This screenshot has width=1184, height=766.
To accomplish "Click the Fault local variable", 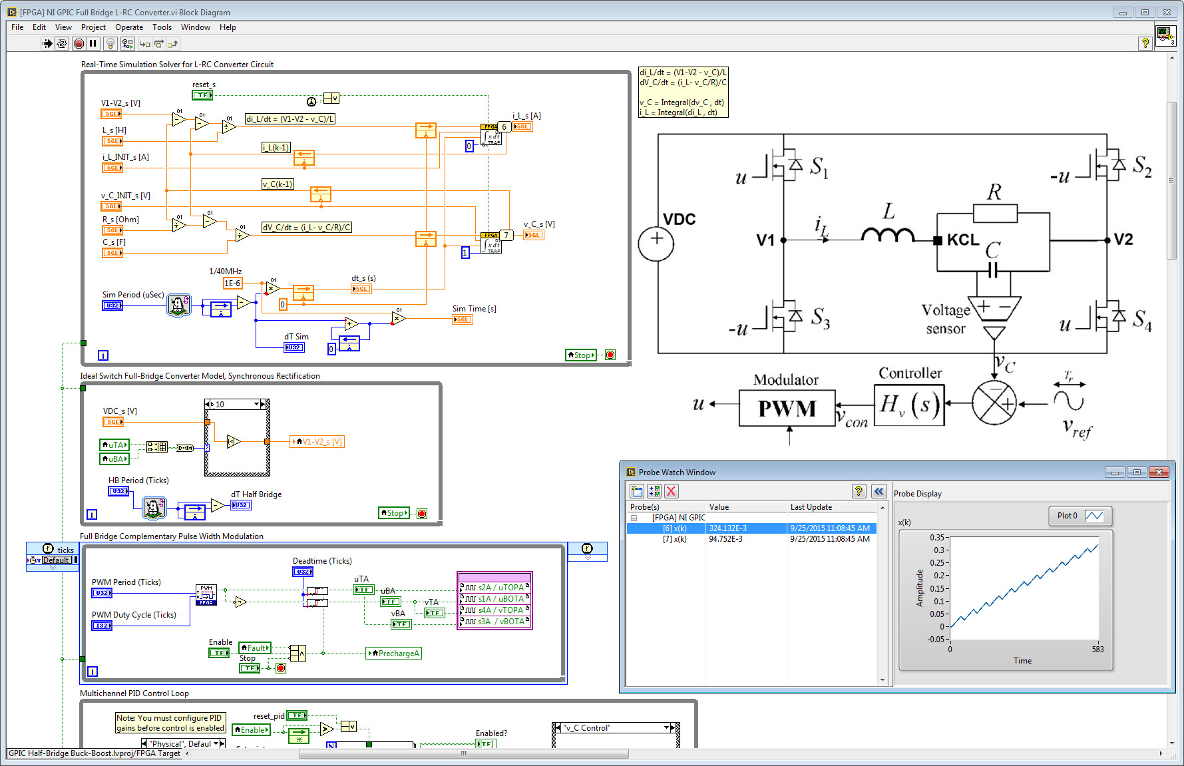I will pyautogui.click(x=255, y=648).
